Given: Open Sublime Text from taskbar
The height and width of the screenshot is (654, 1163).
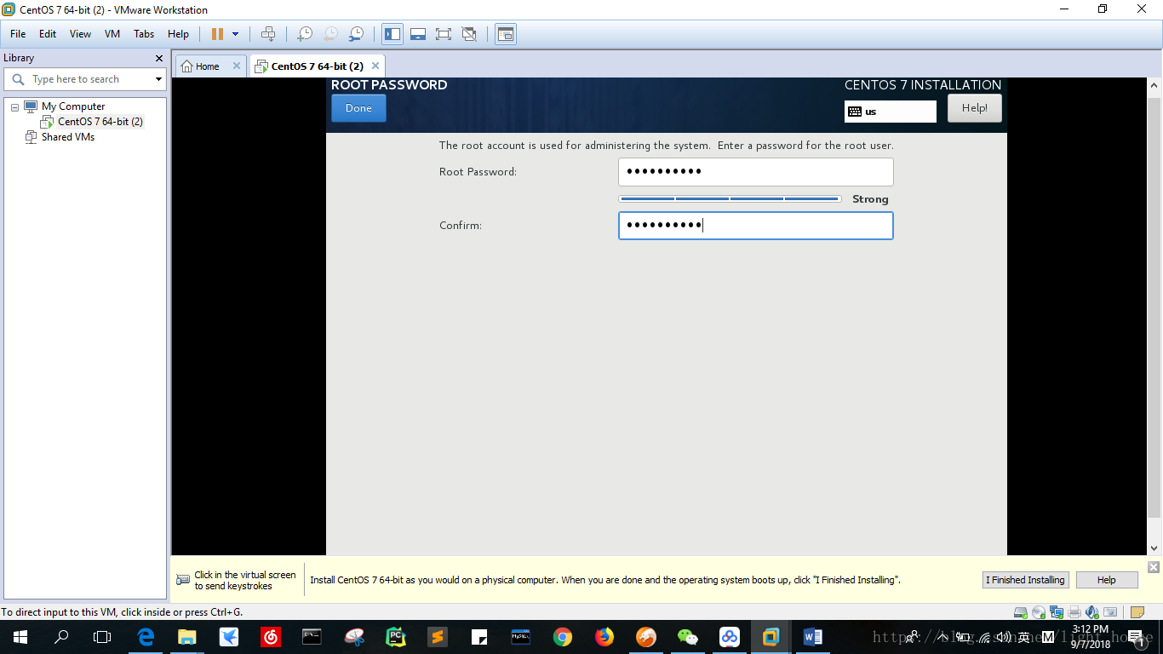Looking at the screenshot, I should pos(438,637).
